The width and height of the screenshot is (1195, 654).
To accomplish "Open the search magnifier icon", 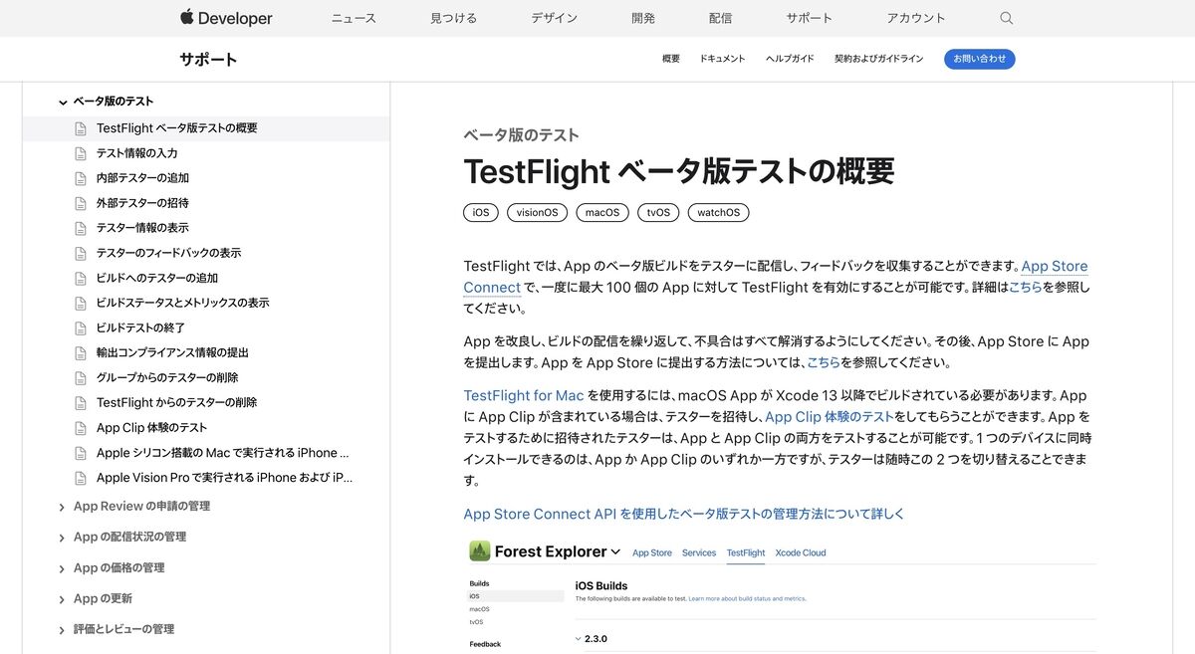I will 1007,18.
